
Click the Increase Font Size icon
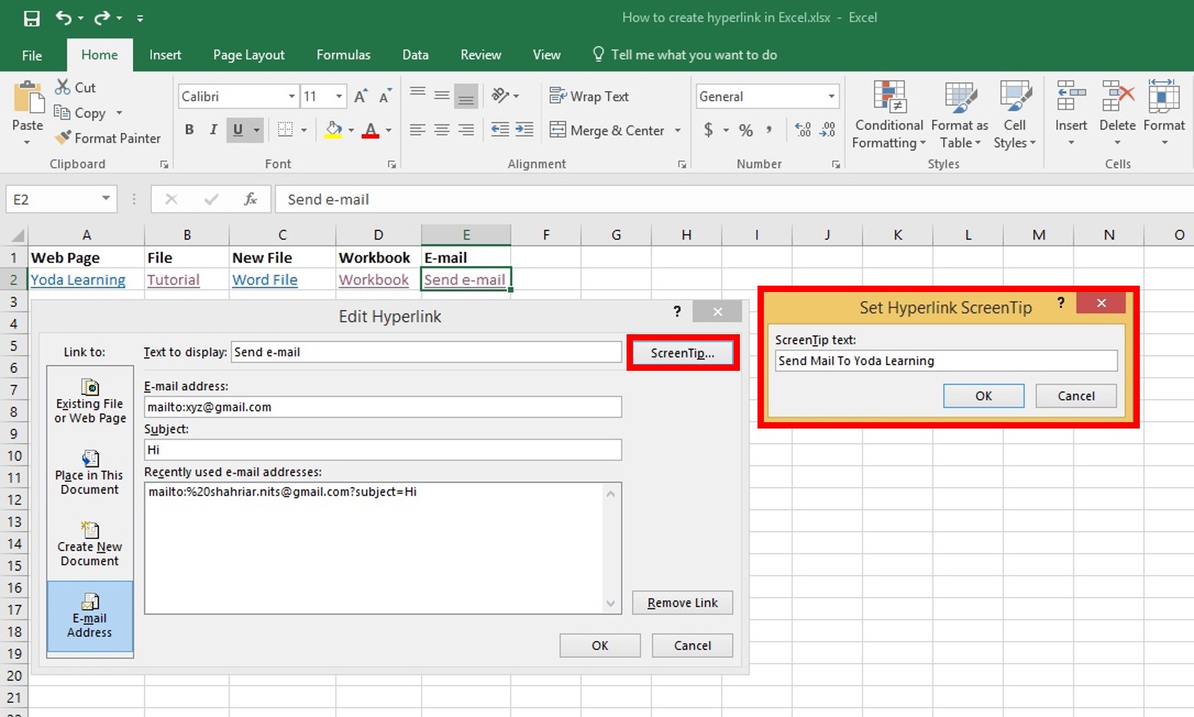[360, 96]
